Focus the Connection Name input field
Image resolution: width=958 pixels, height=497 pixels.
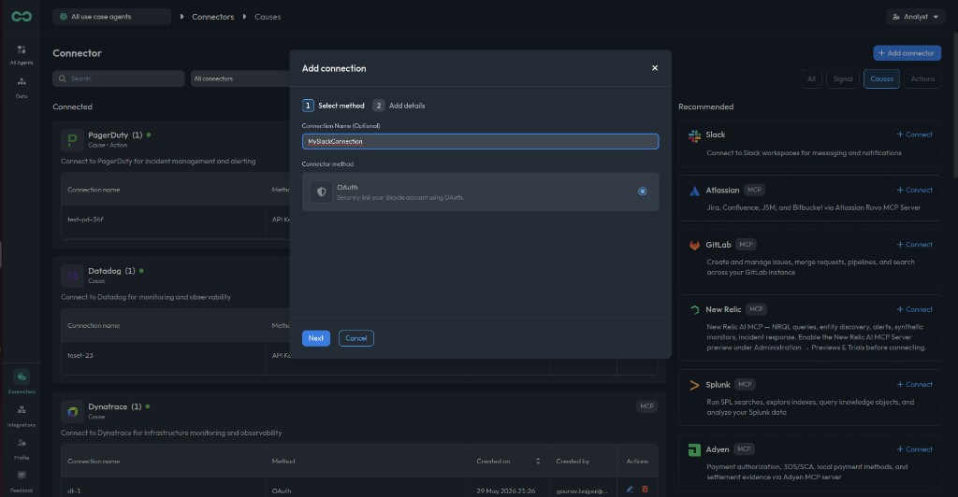(480, 141)
